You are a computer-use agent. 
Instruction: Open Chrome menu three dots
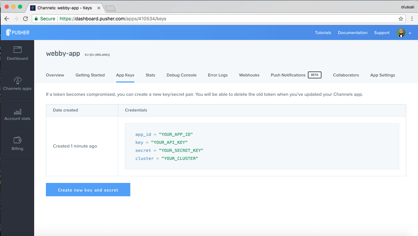point(412,19)
